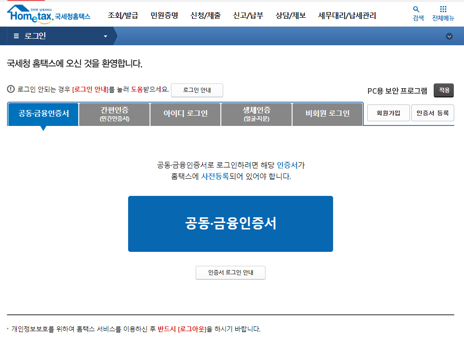Viewport: 464px width, 340px height.
Task: Apply the PC 보안 프로그램 with 적용 button
Action: [443, 91]
